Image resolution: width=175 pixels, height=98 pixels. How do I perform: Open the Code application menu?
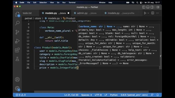point(22,2)
